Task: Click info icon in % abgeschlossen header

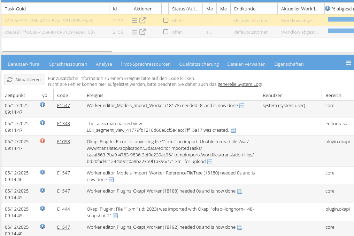Action: [328, 8]
